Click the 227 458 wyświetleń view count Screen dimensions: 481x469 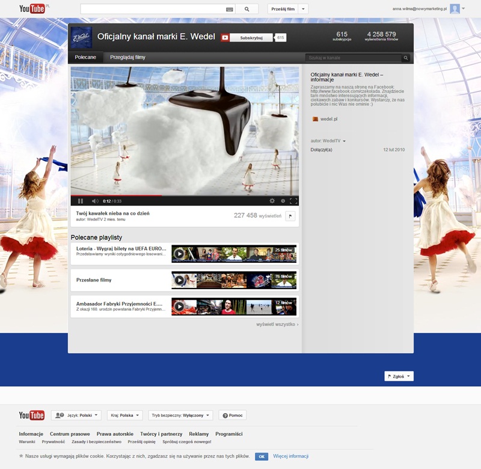coord(257,216)
